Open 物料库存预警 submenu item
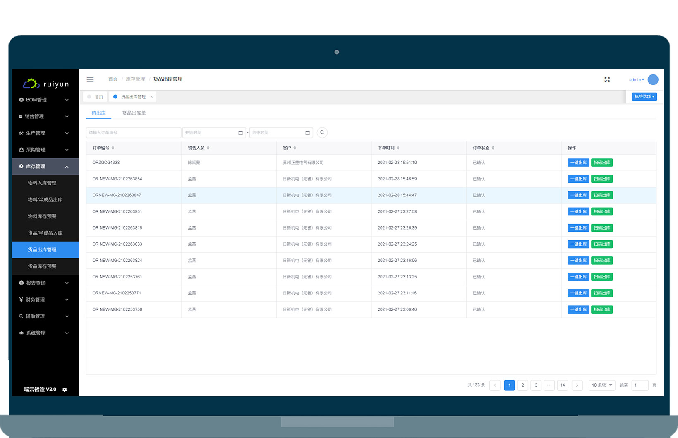Image resolution: width=678 pixels, height=438 pixels. click(x=46, y=216)
